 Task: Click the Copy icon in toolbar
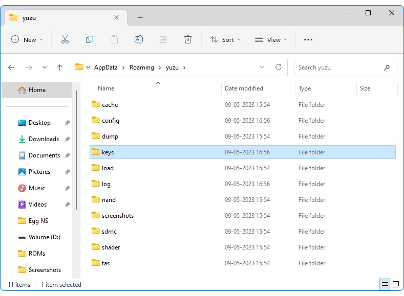[90, 39]
